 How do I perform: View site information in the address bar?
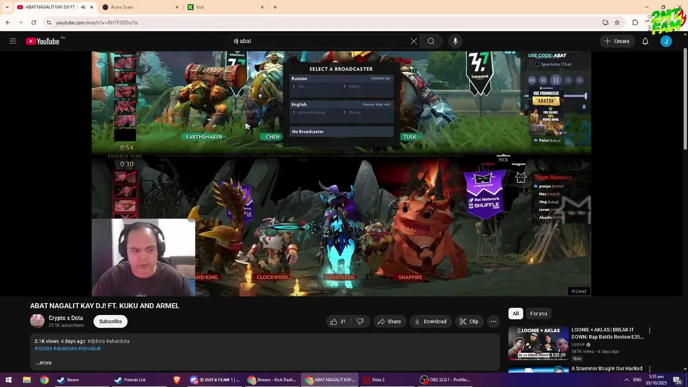pyautogui.click(x=48, y=23)
